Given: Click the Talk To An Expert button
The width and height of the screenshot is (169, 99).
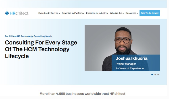Looking at the screenshot, I should 150,13.
